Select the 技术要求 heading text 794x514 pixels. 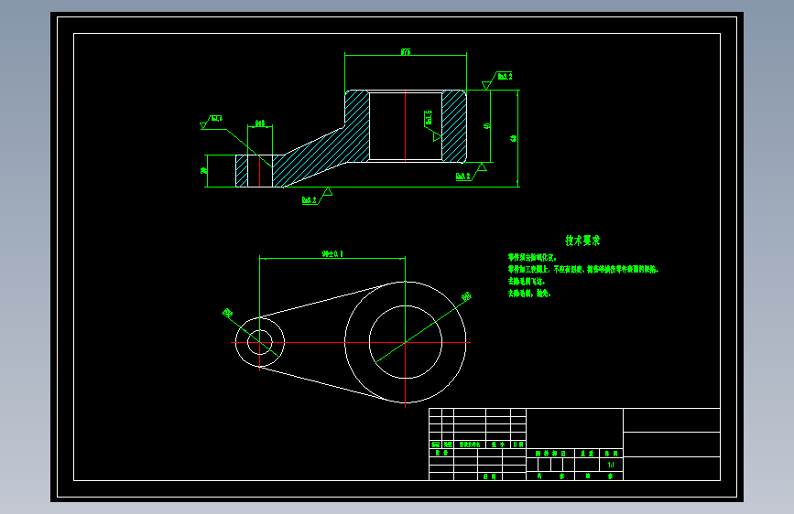point(582,241)
